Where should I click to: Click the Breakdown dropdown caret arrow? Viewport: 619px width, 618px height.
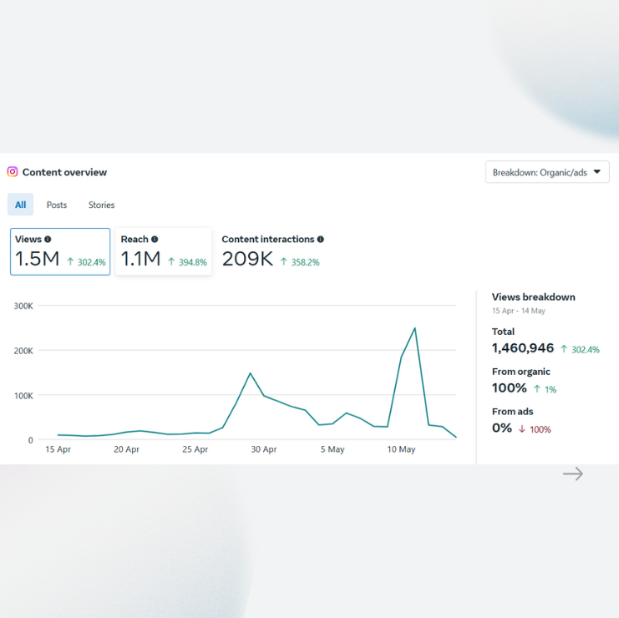(x=596, y=172)
